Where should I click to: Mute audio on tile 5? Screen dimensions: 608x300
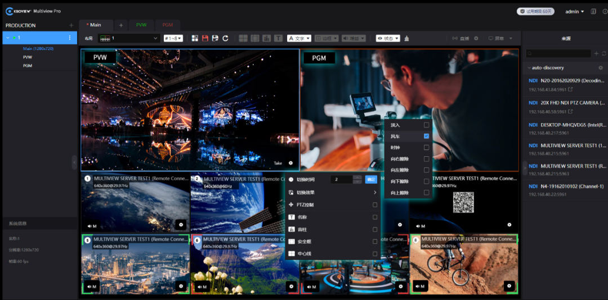point(92,287)
